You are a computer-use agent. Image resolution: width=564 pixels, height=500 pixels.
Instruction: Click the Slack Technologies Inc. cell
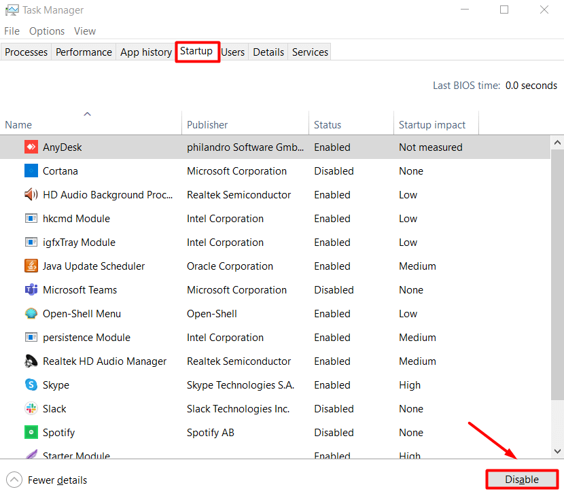238,409
